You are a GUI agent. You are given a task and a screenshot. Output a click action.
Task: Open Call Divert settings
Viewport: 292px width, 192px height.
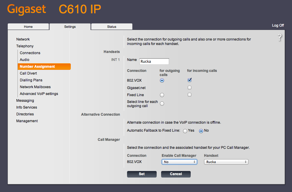tap(28, 73)
